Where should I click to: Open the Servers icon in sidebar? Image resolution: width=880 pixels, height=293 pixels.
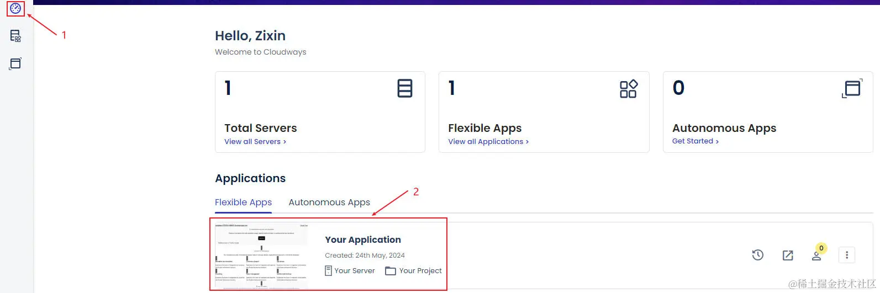click(15, 36)
